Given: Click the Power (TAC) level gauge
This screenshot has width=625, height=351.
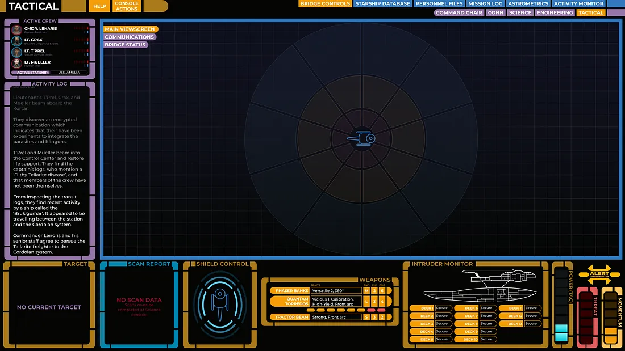Looking at the screenshot, I should tap(561, 306).
